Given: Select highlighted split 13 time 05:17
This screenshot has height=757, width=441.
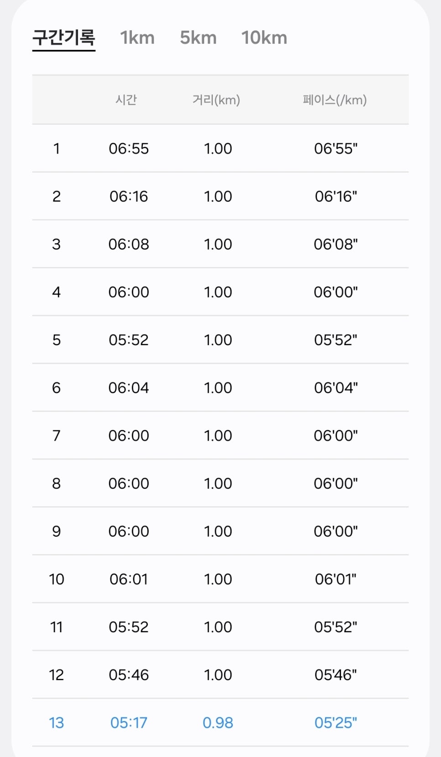Looking at the screenshot, I should pyautogui.click(x=129, y=723).
